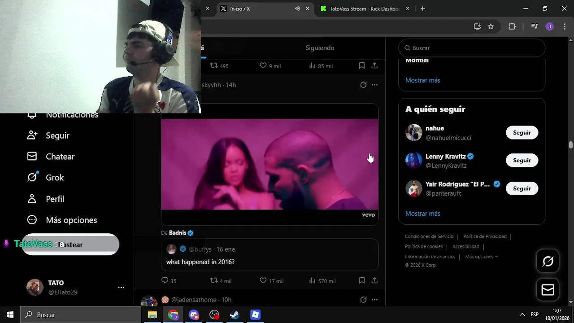
Task: Open Política de Privacidad link
Action: (485, 236)
